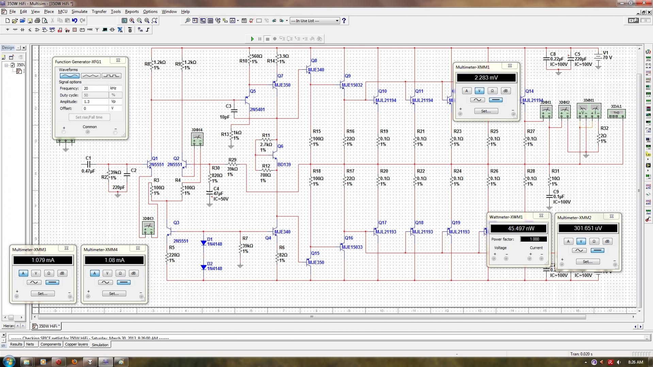653x367 pixels.
Task: Place a diode component
Action: (22, 30)
